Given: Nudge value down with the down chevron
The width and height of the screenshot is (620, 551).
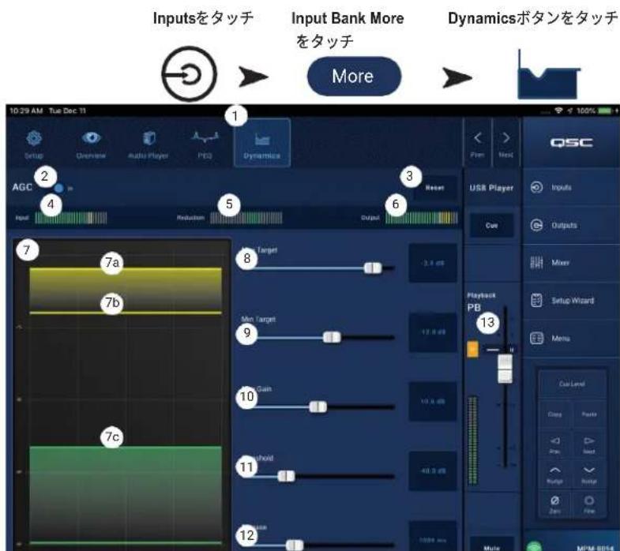Looking at the screenshot, I should pos(589,474).
